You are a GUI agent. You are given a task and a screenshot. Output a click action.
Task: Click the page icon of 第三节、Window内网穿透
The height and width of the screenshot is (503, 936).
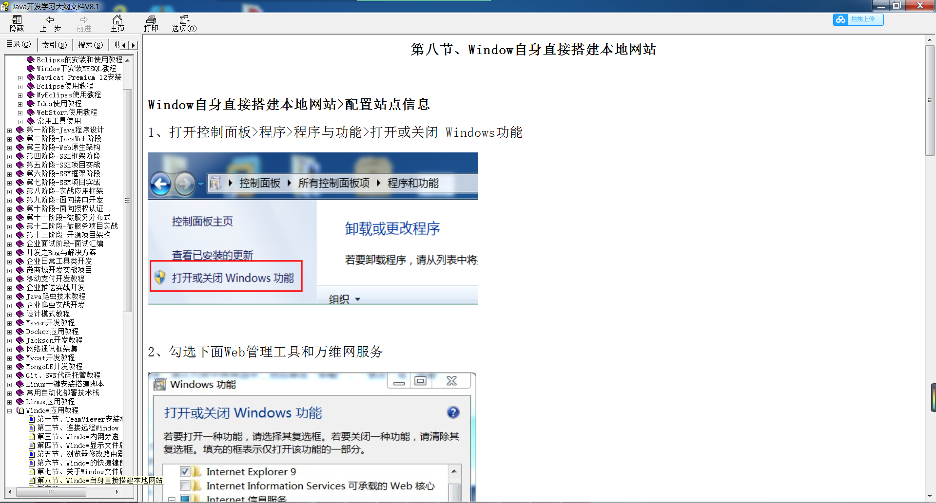click(32, 436)
